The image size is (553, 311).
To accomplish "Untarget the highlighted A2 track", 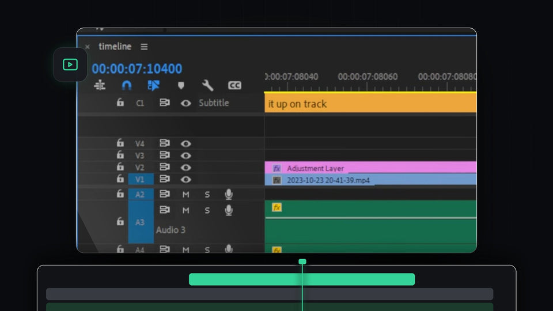I will coord(141,194).
